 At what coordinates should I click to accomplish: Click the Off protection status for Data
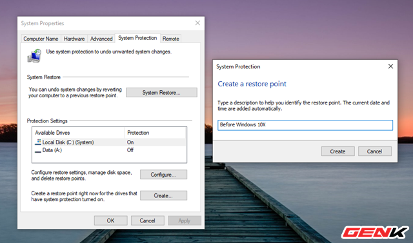[130, 150]
